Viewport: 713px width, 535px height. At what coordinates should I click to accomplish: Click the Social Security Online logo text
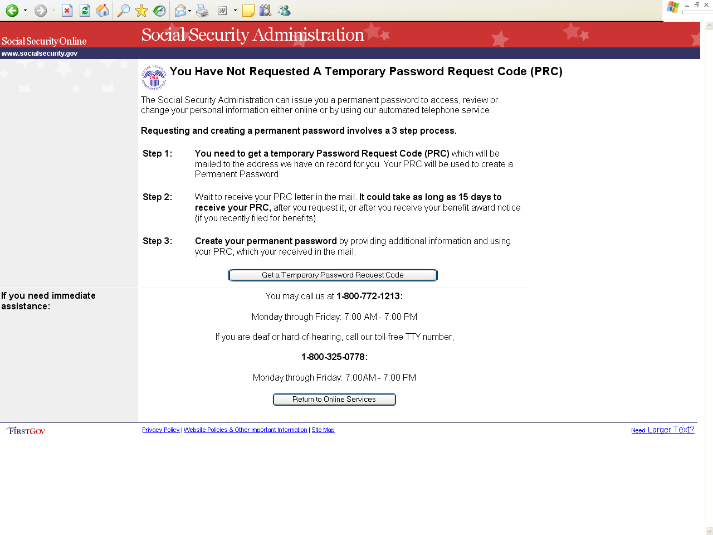pyautogui.click(x=44, y=41)
